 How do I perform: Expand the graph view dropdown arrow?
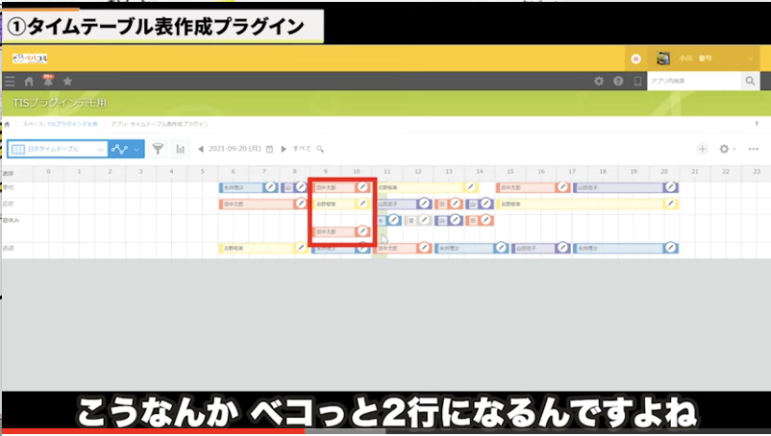tap(137, 149)
